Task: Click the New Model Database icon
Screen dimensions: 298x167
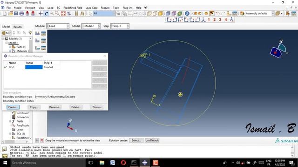Action: point(5,13)
